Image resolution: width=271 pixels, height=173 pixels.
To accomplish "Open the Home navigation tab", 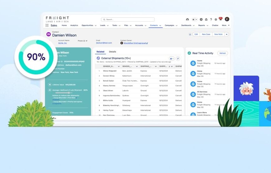I will 64,25.
